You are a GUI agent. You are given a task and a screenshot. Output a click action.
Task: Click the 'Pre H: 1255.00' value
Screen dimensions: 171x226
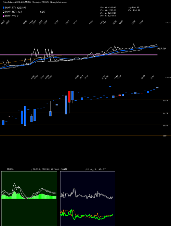pyautogui.click(x=108, y=10)
